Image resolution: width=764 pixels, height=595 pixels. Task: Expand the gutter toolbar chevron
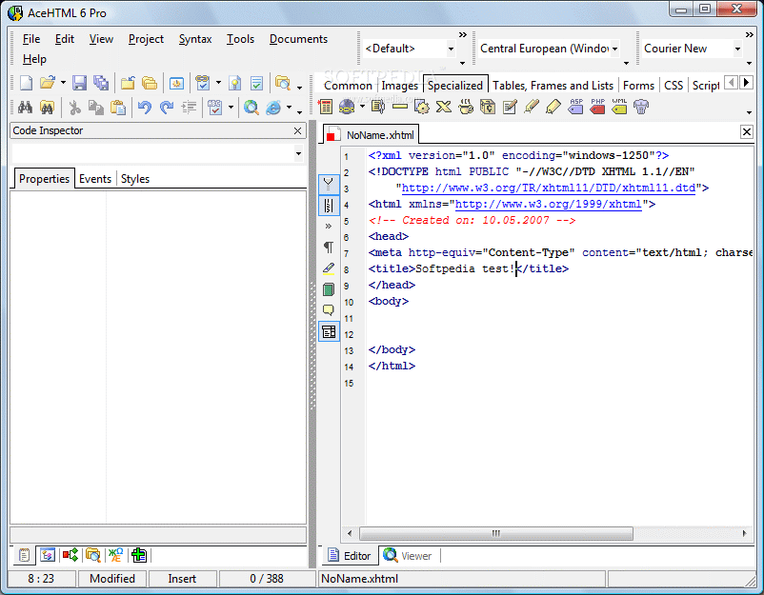point(329,227)
